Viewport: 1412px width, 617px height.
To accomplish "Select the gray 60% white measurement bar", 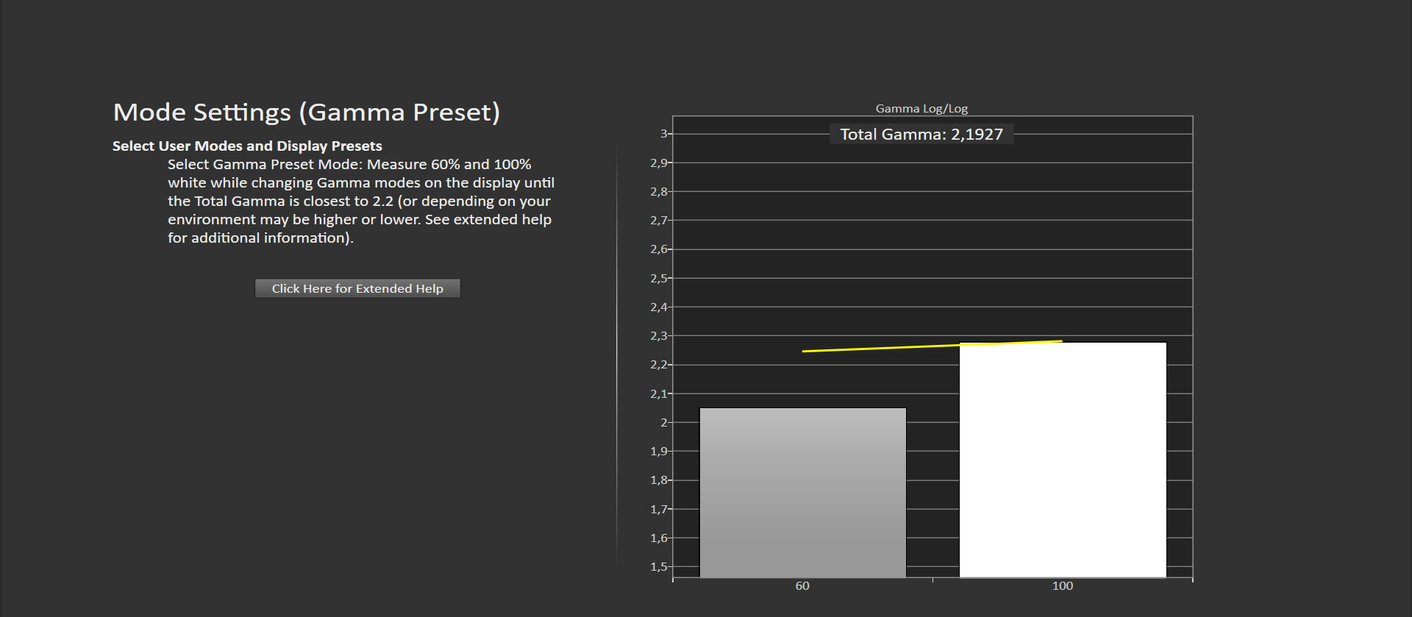I will (802, 492).
